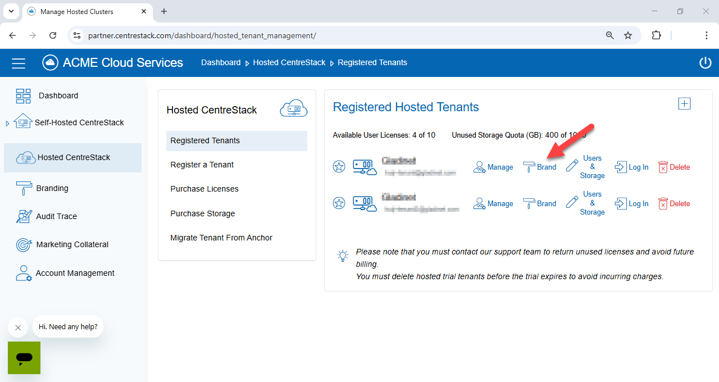Screen dimensions: 719x382
Task: Open the green chat widget button
Action: (x=24, y=358)
